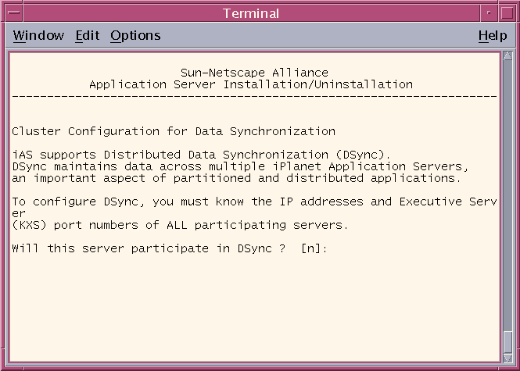Click the default answer '[n]:' text

(314, 248)
